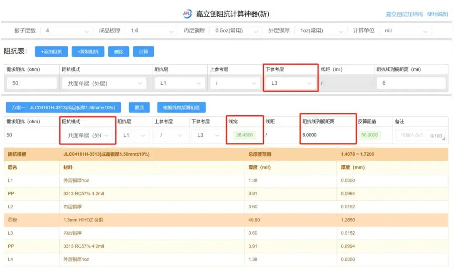Open upper table 阻抗模式 dropdown 共面单端（外层）

pos(104,83)
